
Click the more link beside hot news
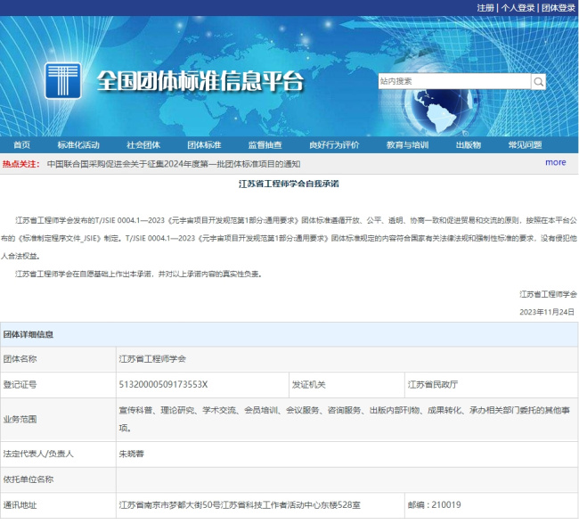[555, 163]
